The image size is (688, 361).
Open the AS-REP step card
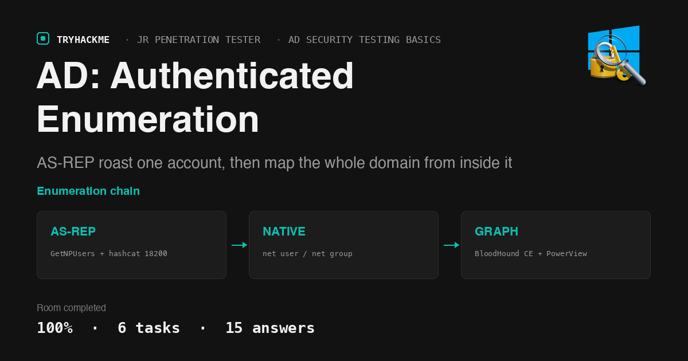[x=131, y=245]
